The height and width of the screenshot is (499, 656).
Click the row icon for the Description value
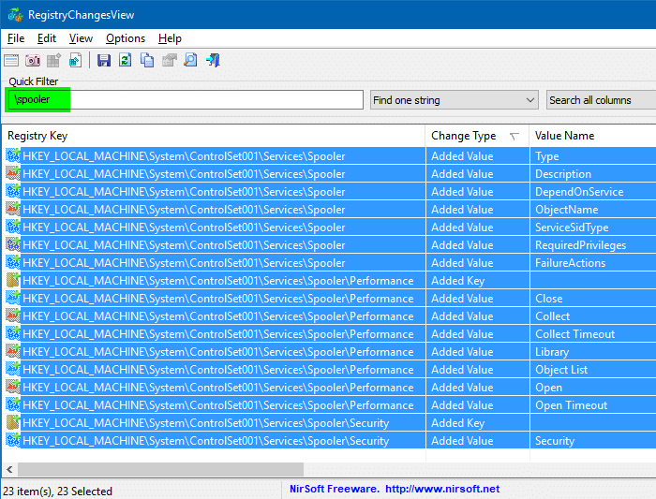pos(13,174)
